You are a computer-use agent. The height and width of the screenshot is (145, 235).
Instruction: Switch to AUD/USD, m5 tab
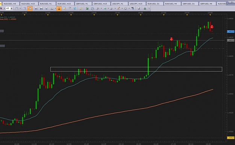(x=11, y=4)
